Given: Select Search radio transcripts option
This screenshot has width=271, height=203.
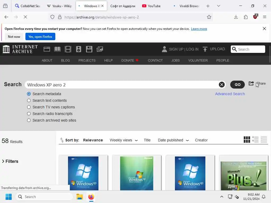Looking at the screenshot, I should pyautogui.click(x=29, y=114).
